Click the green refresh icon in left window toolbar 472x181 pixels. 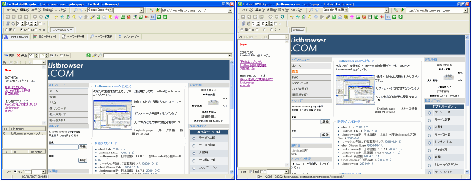[x=47, y=17]
